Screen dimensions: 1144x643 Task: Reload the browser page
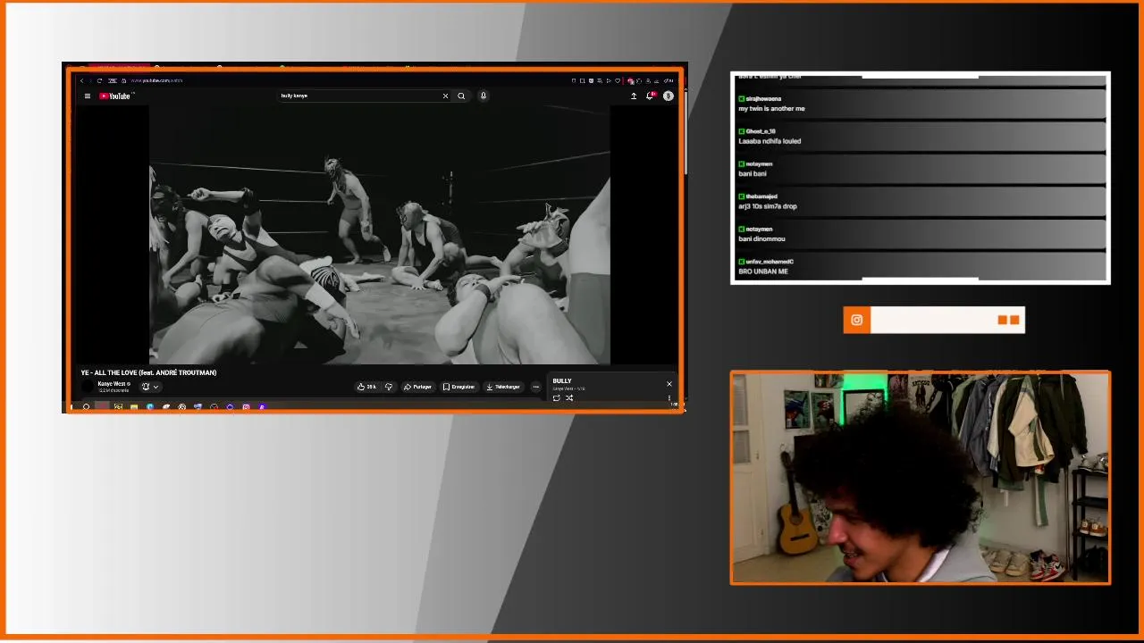coord(99,80)
